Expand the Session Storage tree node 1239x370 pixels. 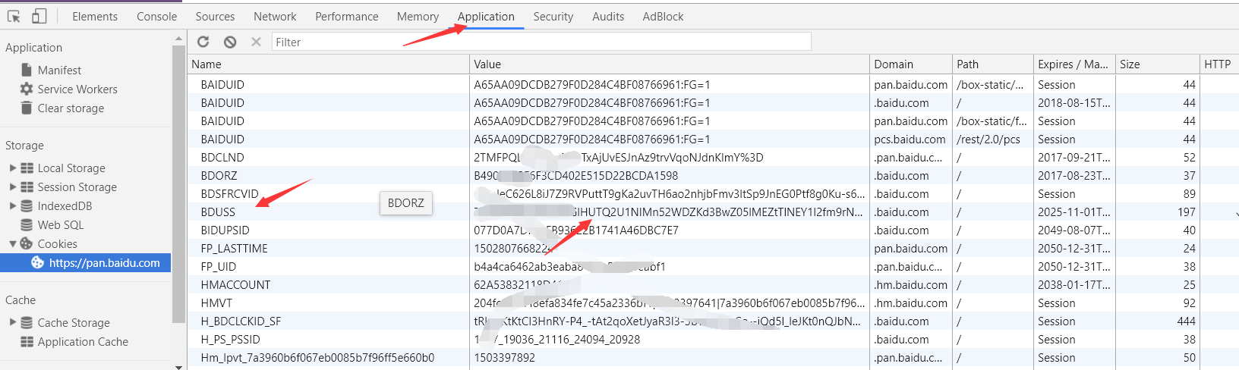point(12,187)
